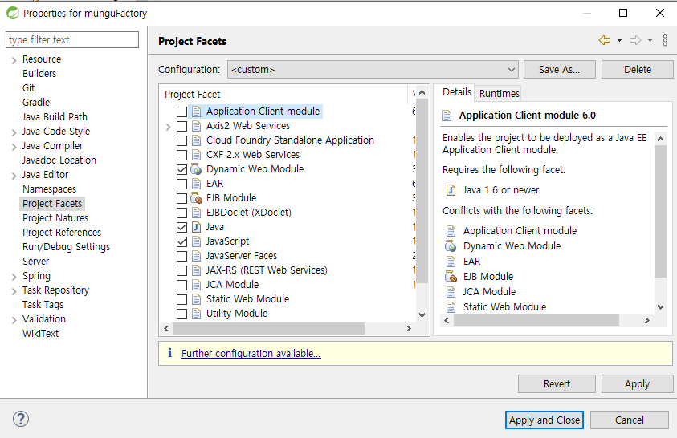Screen dimensions: 677x438
Task: Uncheck the JavaScript facet checkbox
Action: 181,241
